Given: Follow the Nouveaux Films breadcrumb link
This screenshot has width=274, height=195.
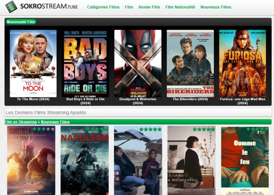Looking at the screenshot, I should (x=55, y=122).
